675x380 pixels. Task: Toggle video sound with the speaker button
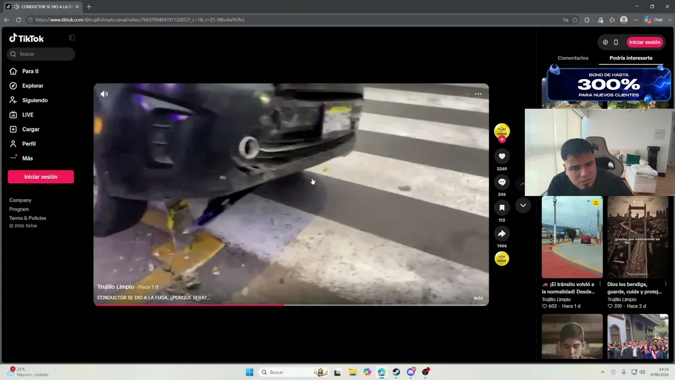pos(104,94)
